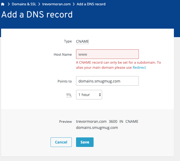Save the DNS record
Screen dimensions: 180x161
(85, 142)
